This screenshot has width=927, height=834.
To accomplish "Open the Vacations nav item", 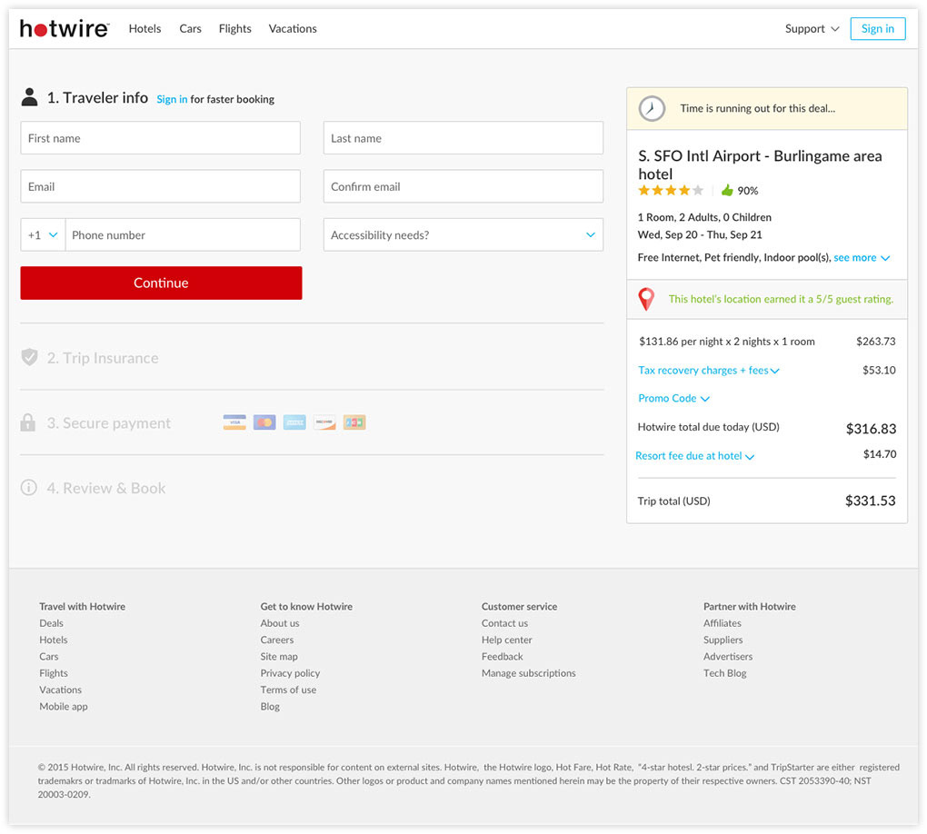I will [x=293, y=29].
